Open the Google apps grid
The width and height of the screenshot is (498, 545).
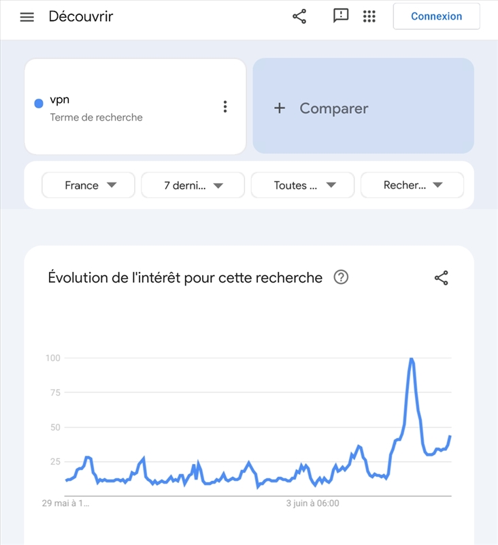click(x=369, y=16)
